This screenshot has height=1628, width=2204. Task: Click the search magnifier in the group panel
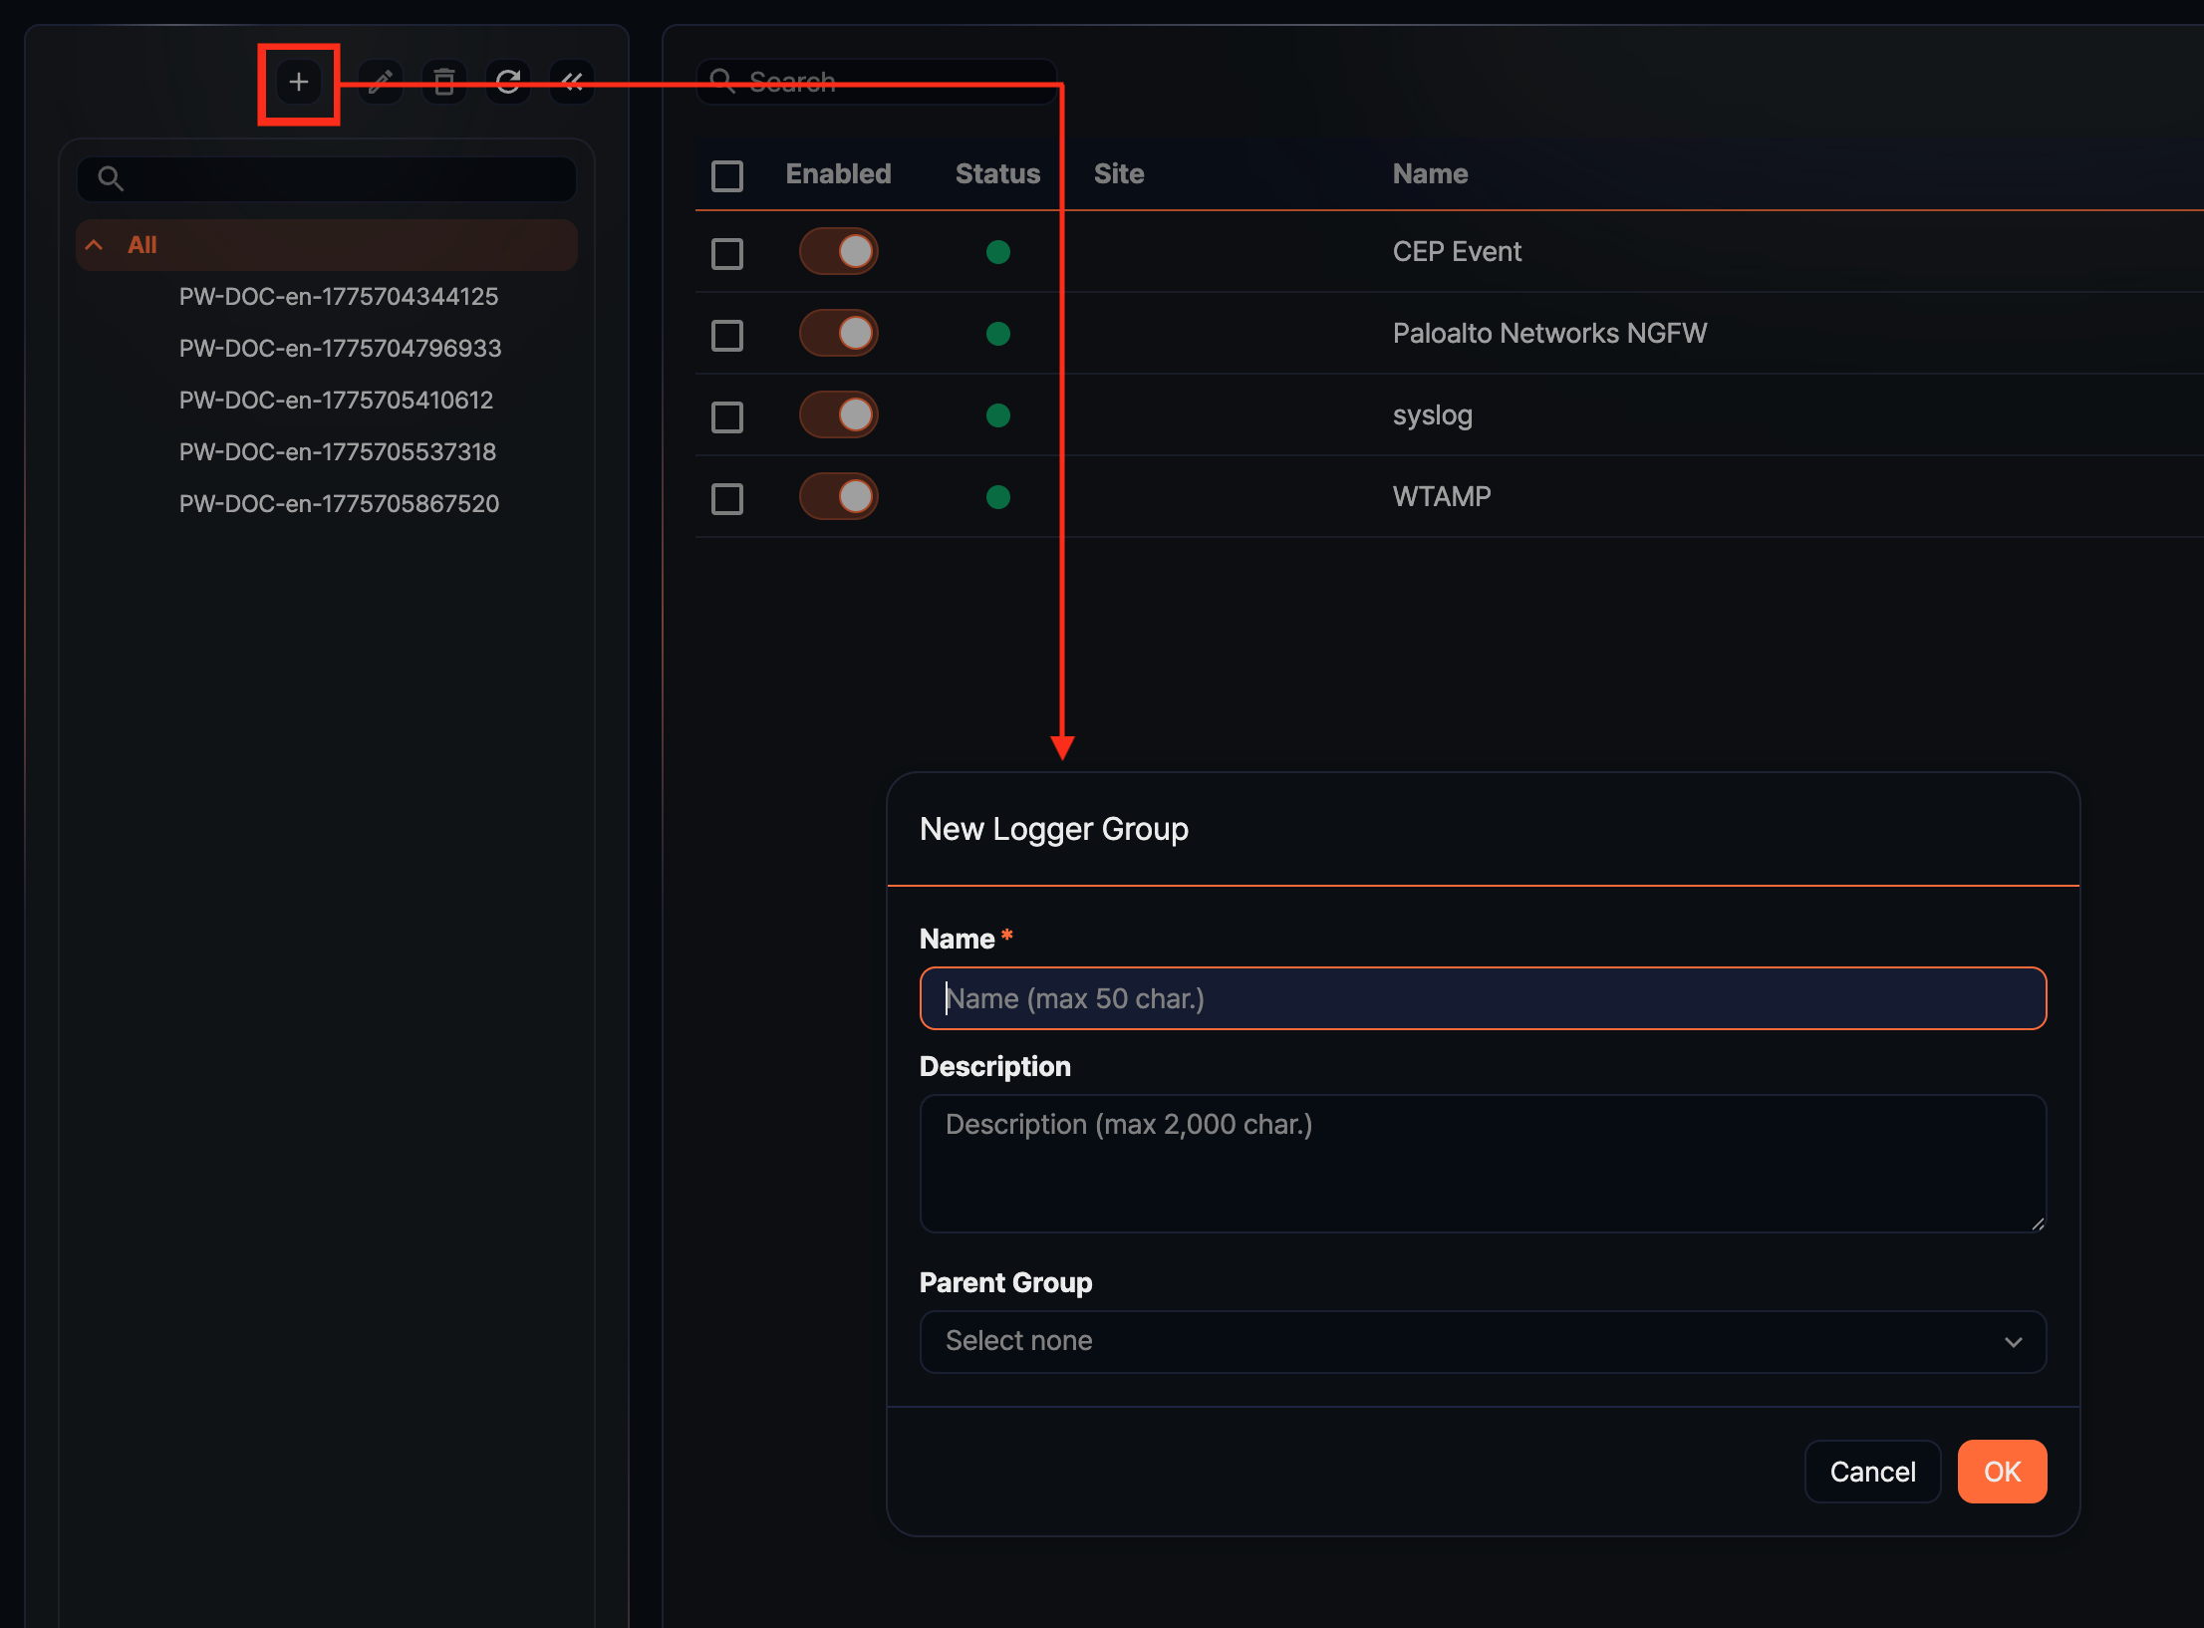click(x=111, y=178)
